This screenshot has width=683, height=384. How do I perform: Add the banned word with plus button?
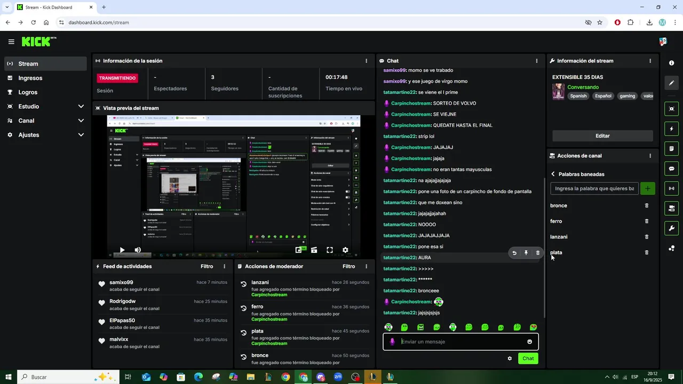coord(648,188)
